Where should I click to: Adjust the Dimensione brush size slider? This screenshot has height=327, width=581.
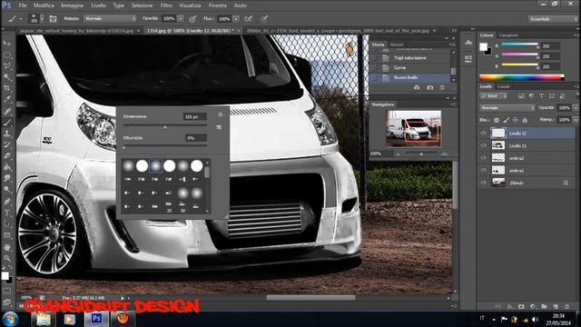point(165,126)
